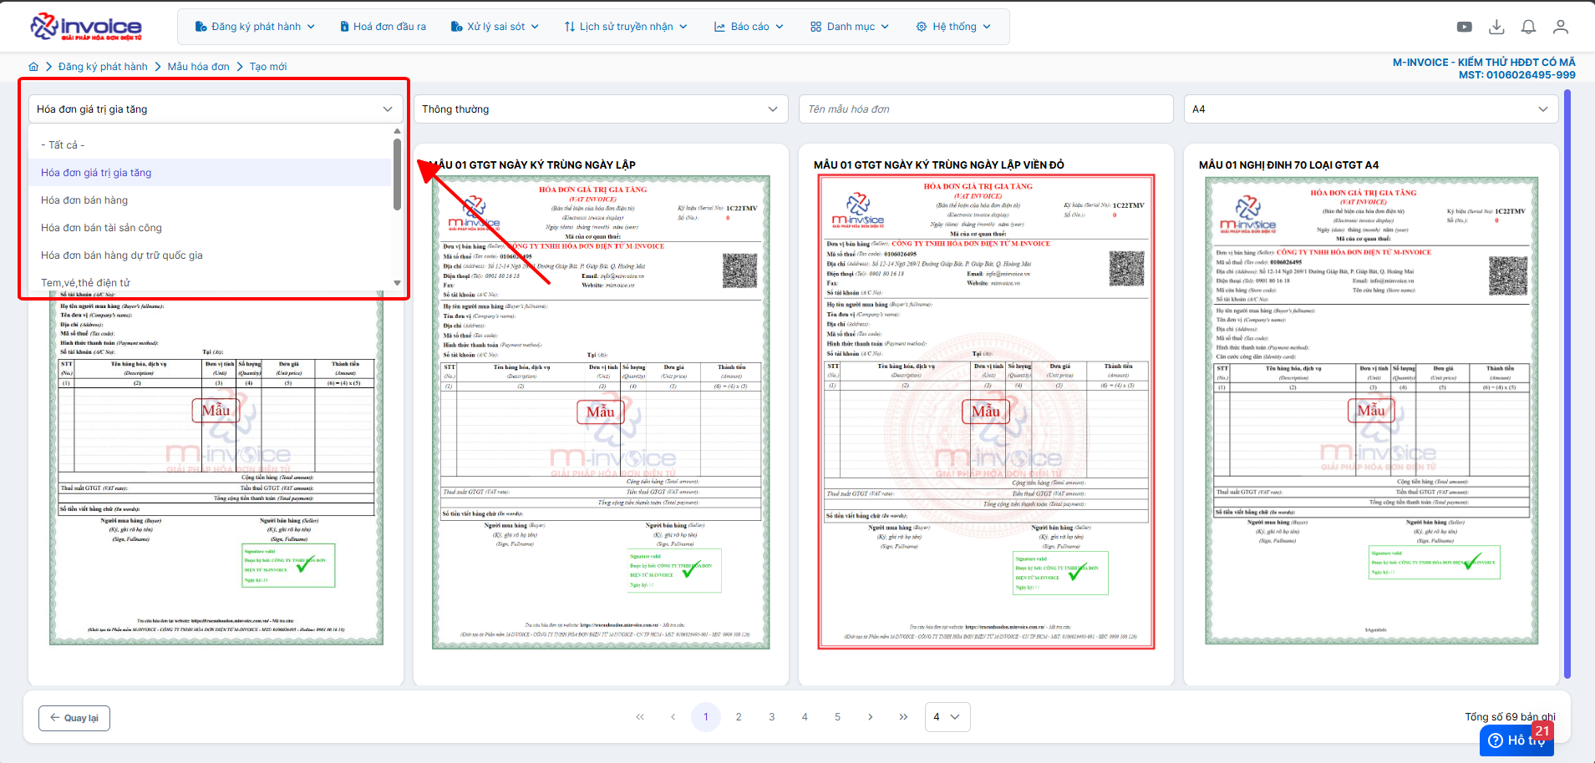
Task: Open page size selector showing 4
Action: pos(947,717)
